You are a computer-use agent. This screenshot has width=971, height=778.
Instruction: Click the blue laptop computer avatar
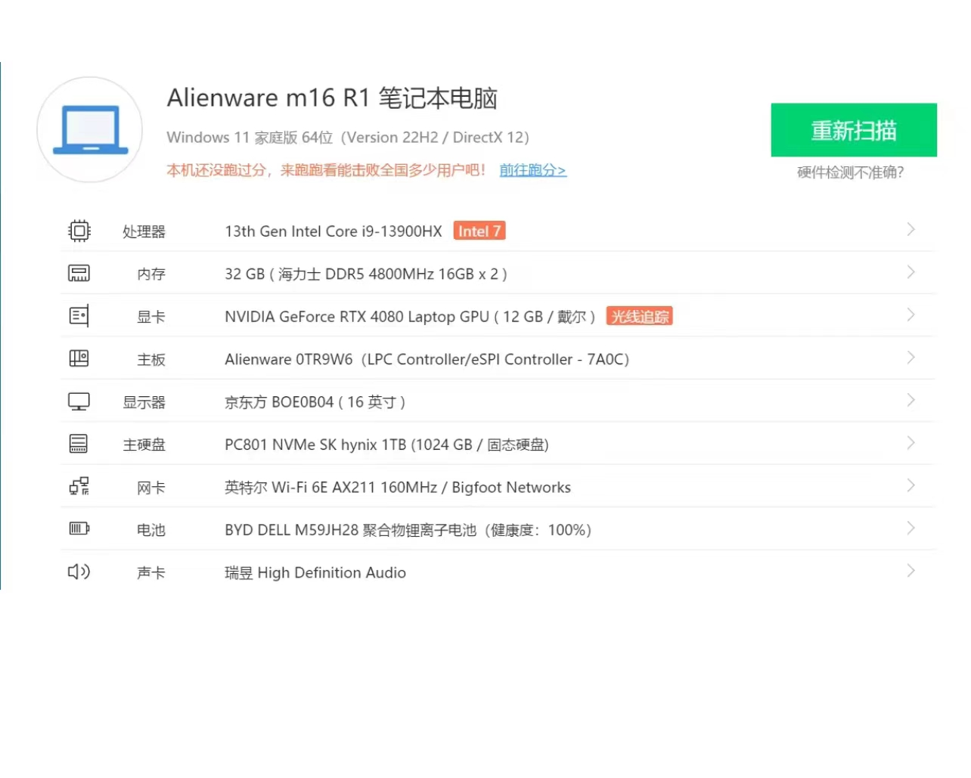click(90, 129)
